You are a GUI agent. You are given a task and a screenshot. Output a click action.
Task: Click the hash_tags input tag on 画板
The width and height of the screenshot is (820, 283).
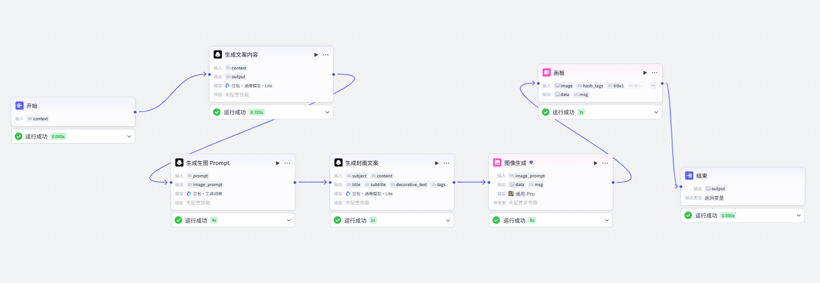[x=590, y=85]
